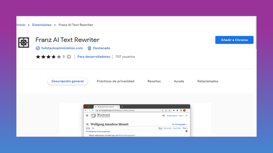Click the new tab plus in preview browser
Viewport: 273px width, 153px height.
point(122,107)
